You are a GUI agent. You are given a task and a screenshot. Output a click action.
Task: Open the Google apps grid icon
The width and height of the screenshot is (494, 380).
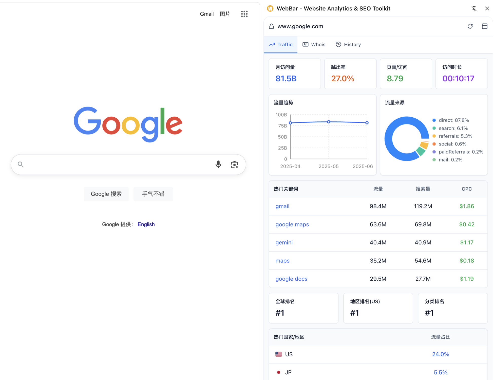point(244,14)
